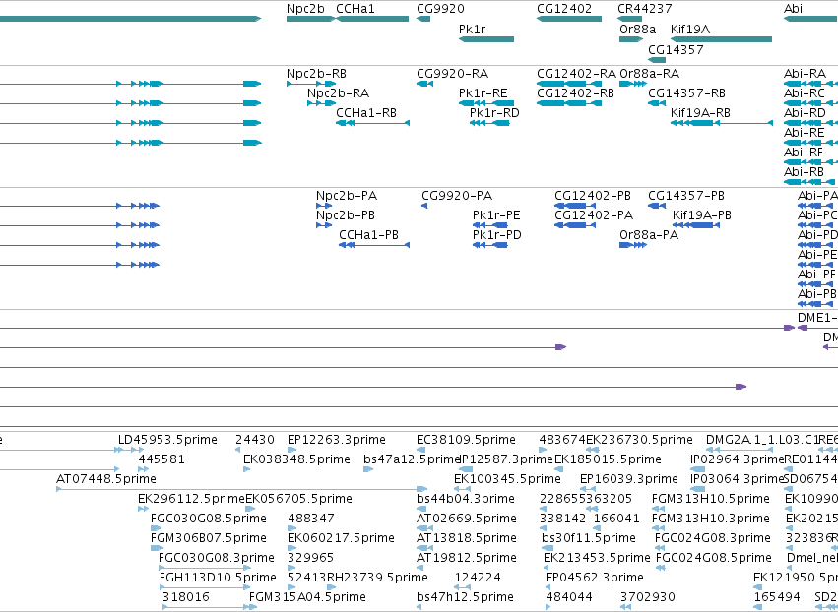Click the Npc2b-RB transcript label
This screenshot has width=838, height=612.
click(x=316, y=74)
